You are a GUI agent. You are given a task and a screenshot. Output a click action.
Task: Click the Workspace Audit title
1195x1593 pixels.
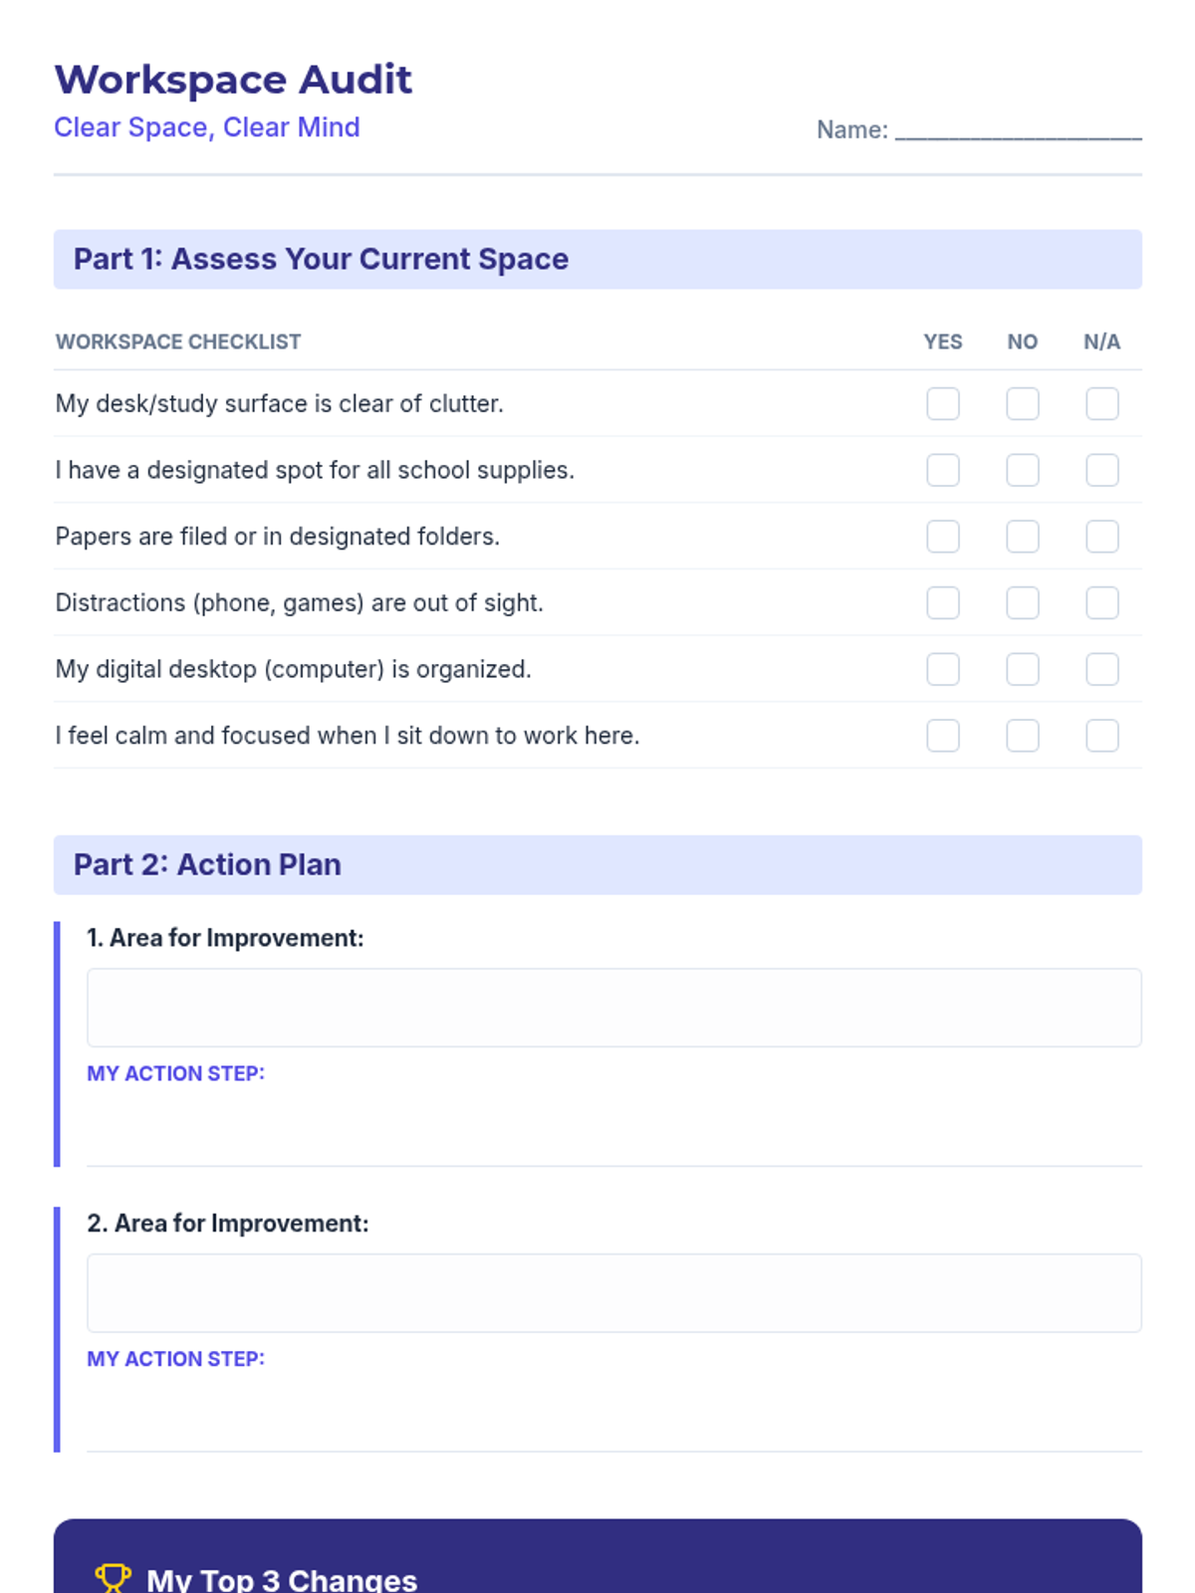(233, 80)
